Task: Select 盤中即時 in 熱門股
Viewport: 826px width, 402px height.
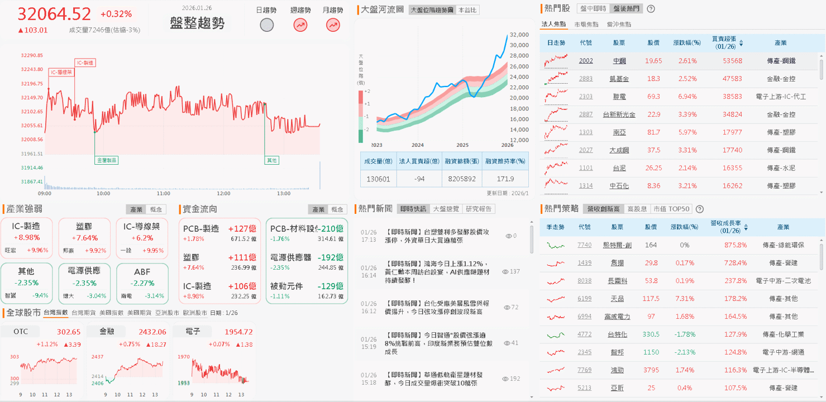Action: point(593,9)
